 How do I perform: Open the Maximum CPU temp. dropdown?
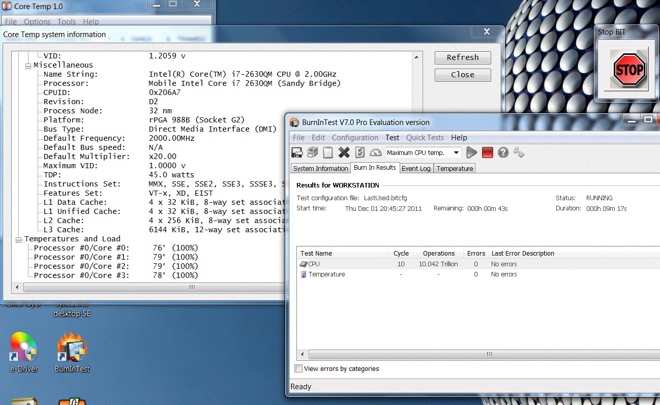pos(456,152)
